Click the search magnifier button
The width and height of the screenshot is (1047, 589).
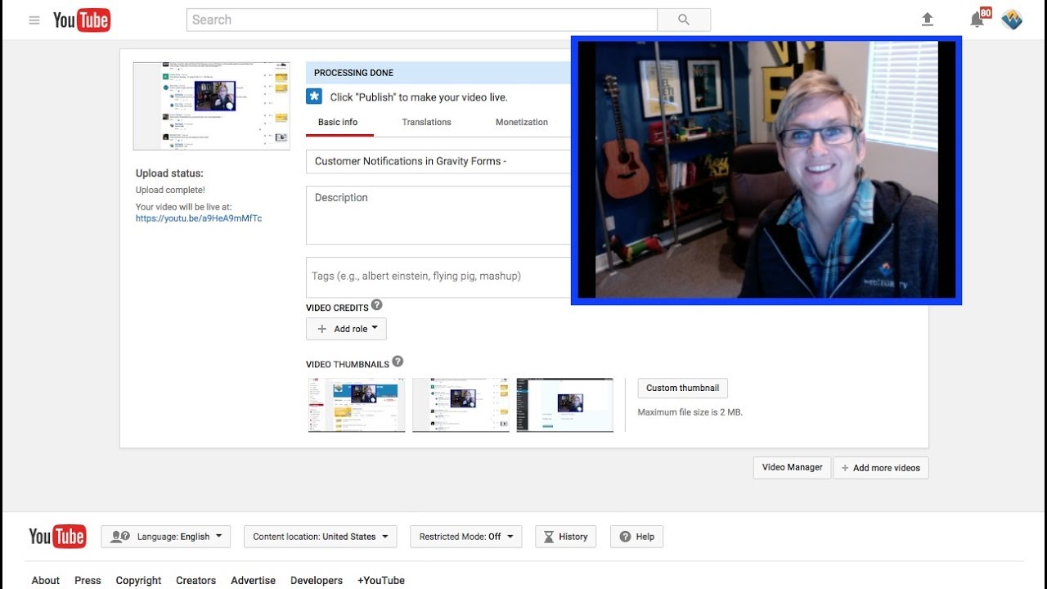click(x=684, y=20)
